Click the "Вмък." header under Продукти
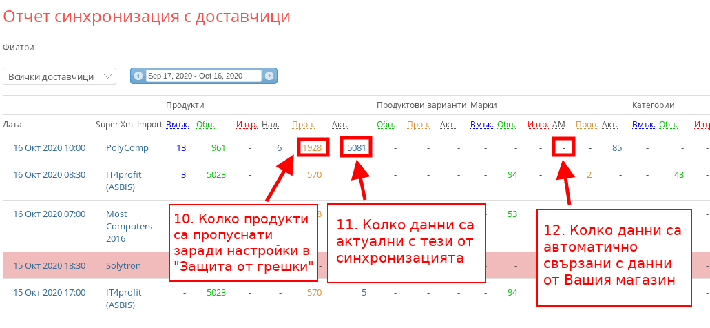The width and height of the screenshot is (710, 328). (x=176, y=125)
